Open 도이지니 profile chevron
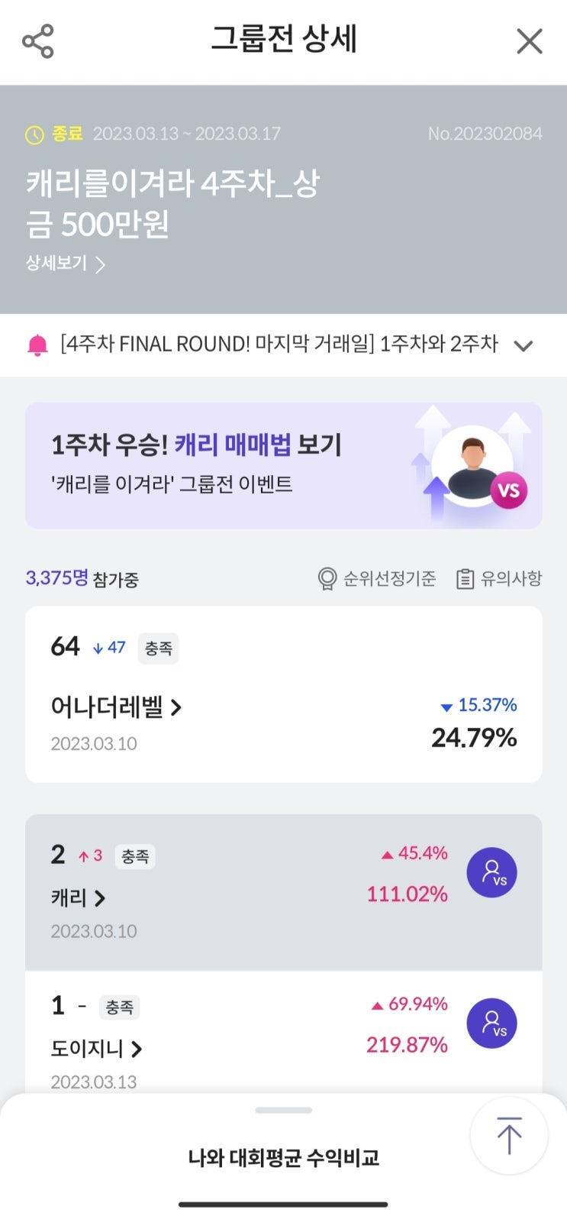This screenshot has width=567, height=1216. tap(137, 1049)
